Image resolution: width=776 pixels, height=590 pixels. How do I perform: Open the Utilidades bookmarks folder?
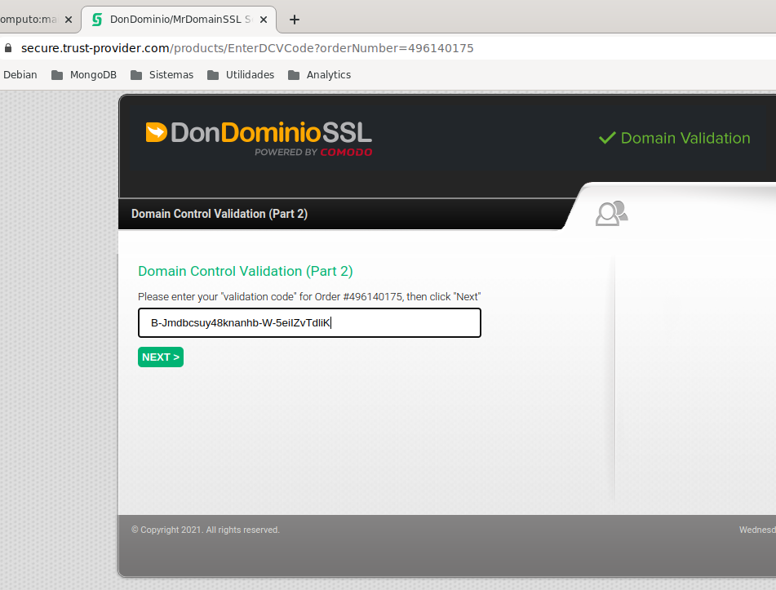[241, 75]
